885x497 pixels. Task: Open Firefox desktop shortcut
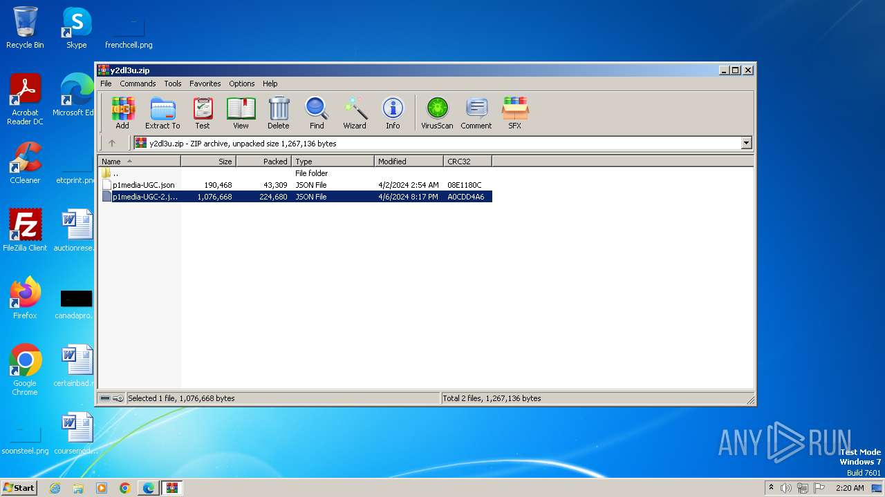[x=25, y=298]
